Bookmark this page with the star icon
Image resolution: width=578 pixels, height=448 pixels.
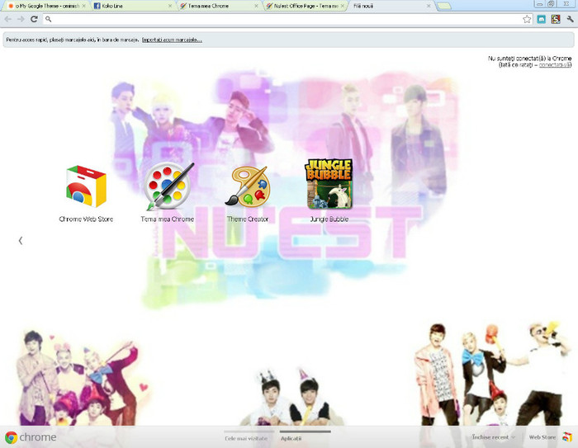click(527, 19)
